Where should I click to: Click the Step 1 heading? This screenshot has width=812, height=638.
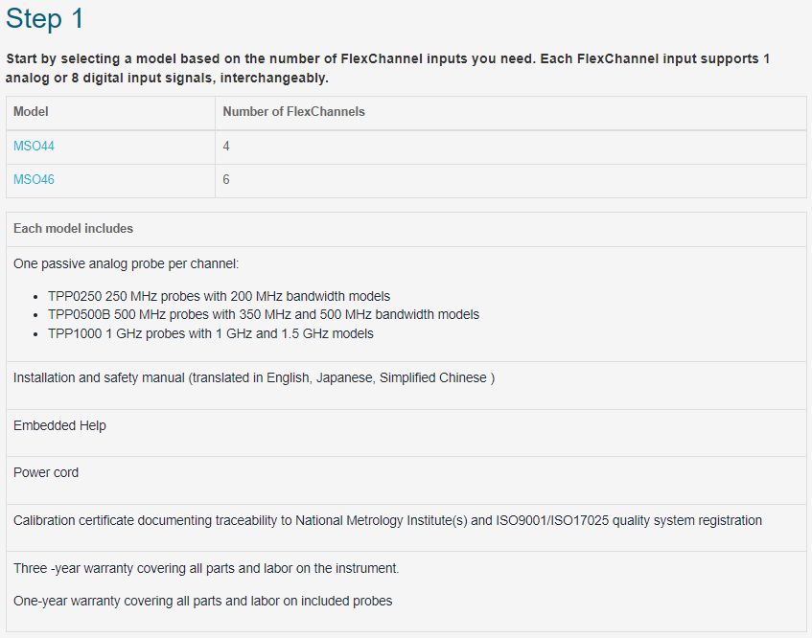[44, 18]
